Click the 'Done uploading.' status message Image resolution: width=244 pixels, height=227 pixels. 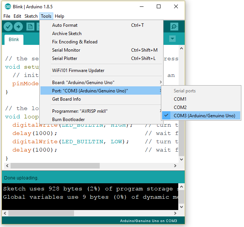coord(21,178)
